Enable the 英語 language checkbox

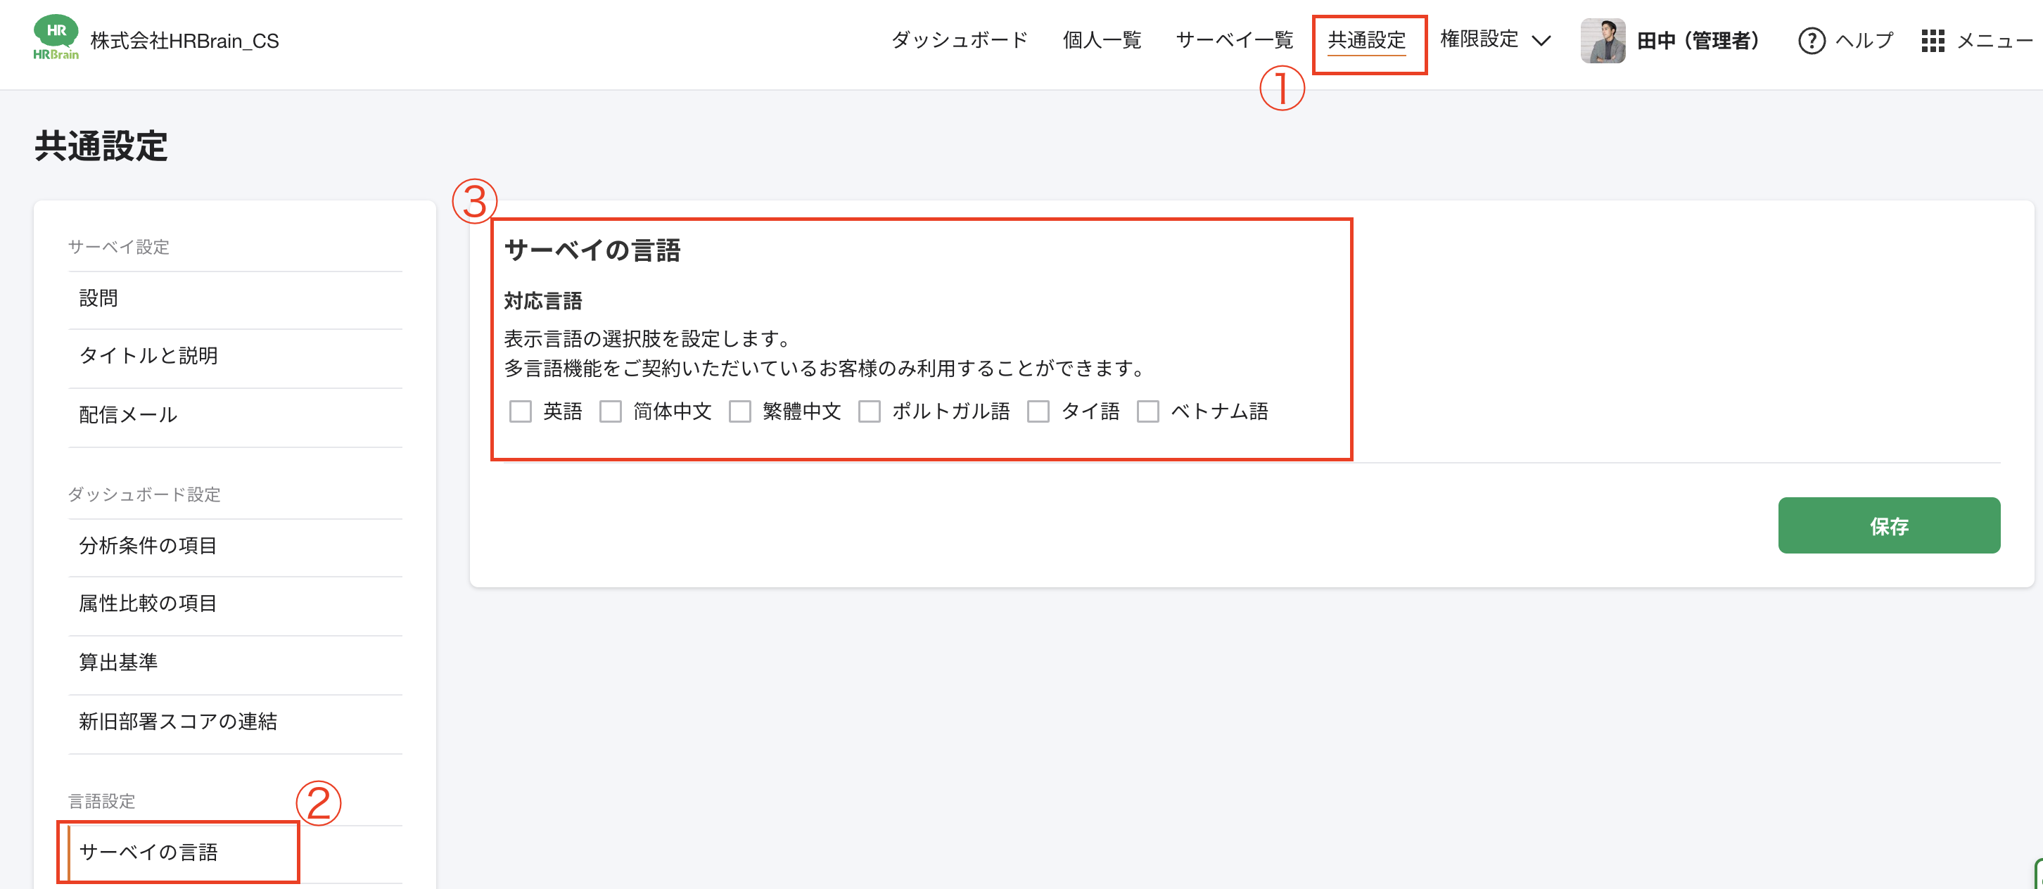coord(521,411)
